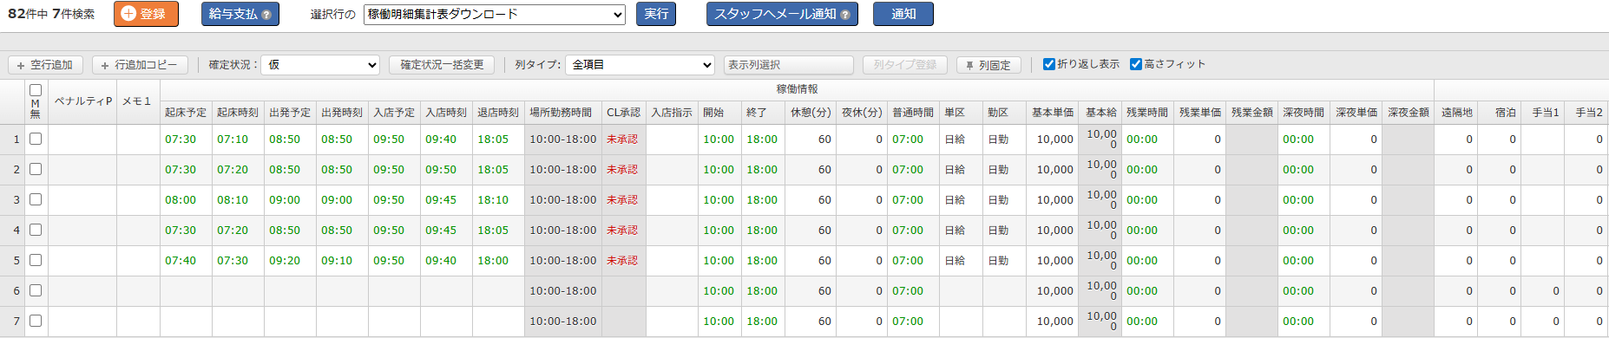Image resolution: width=1609 pixels, height=338 pixels.
Task: Open the 稼働明細集計表ダウンロード action dropdown
Action: [x=495, y=14]
